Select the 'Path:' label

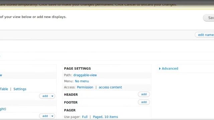coord(68,75)
